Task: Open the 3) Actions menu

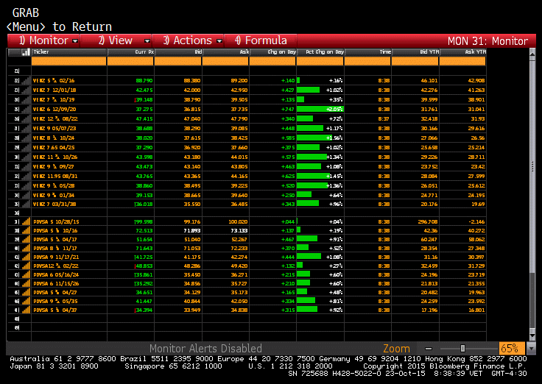Action: pos(189,40)
